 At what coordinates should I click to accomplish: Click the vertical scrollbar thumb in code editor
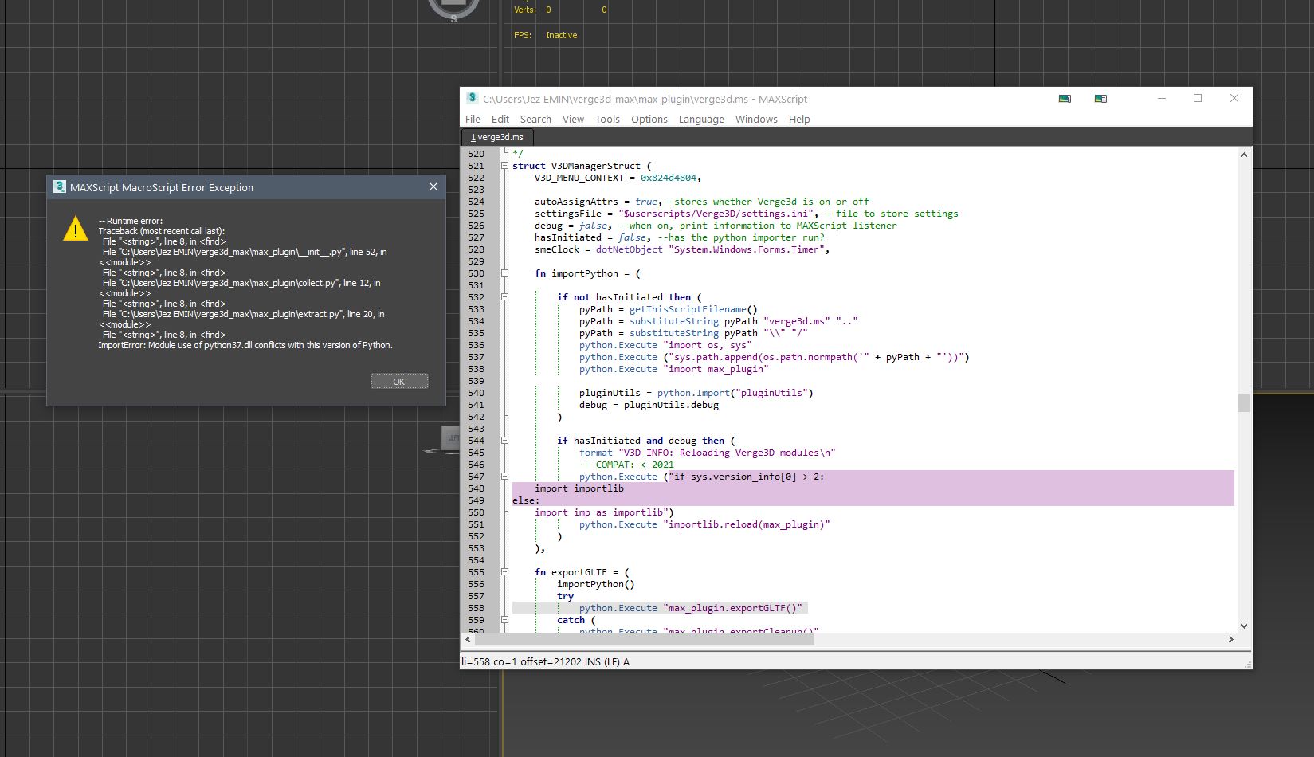(1244, 402)
